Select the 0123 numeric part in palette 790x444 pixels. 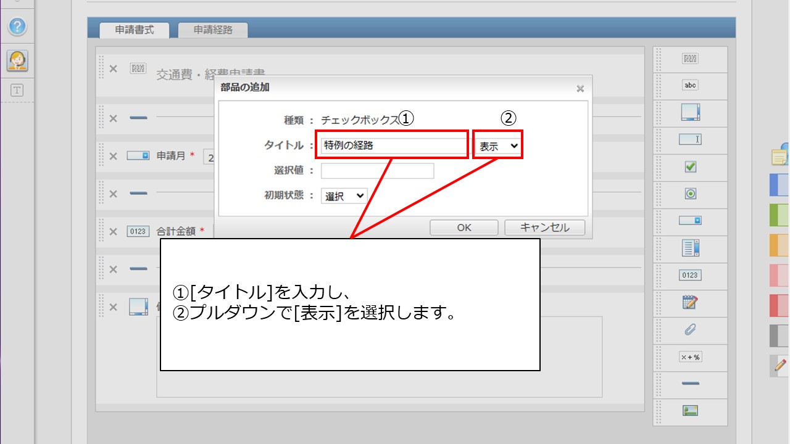(690, 275)
